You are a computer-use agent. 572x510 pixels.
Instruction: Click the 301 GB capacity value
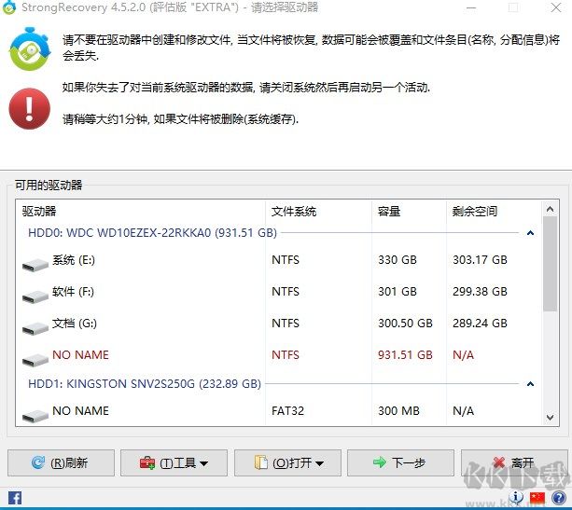[398, 292]
